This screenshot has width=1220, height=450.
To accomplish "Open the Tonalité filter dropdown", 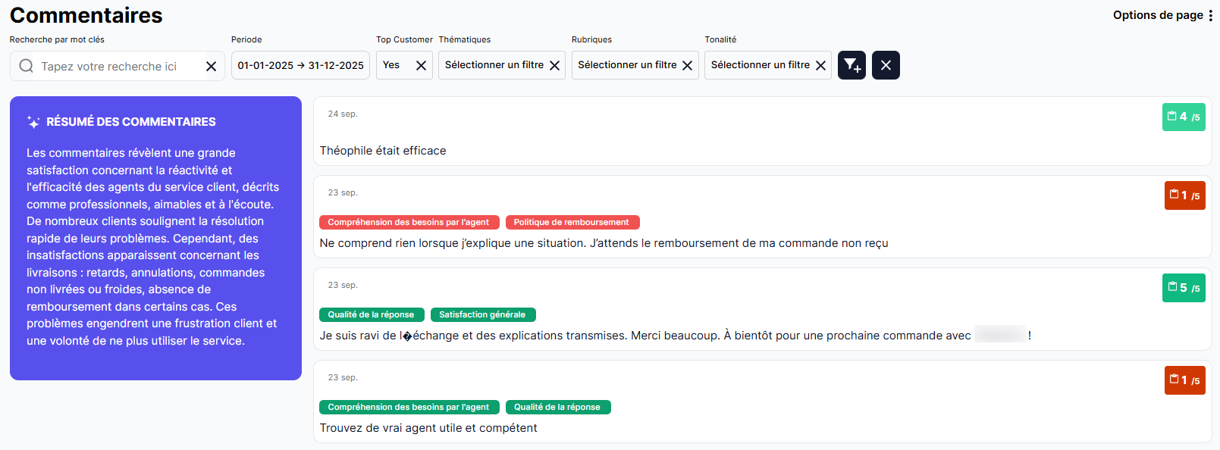I will [760, 65].
